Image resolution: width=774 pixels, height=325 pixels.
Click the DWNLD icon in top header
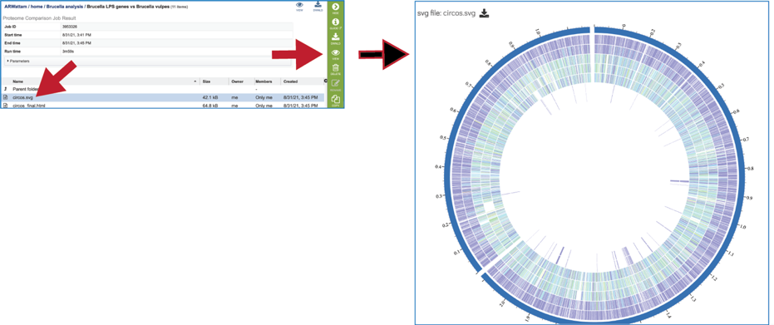(x=318, y=7)
